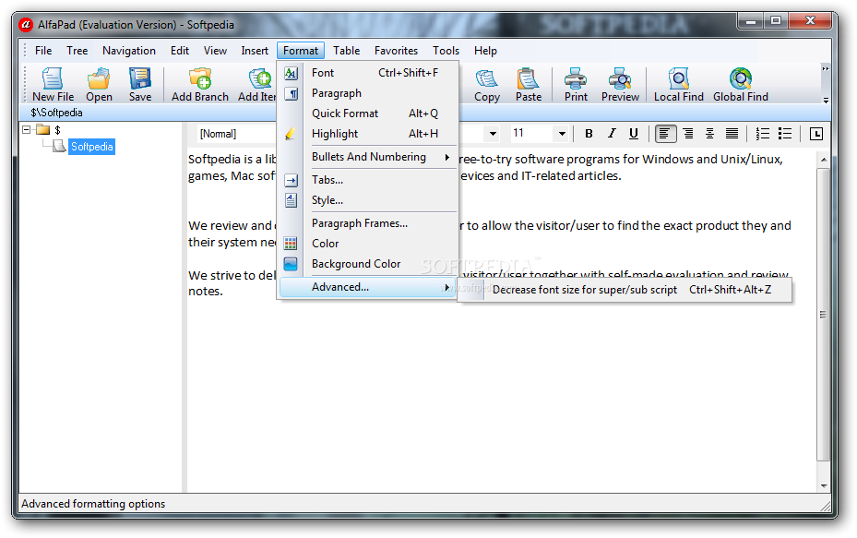Screen dimensions: 857x538
Task: Select the Softpedia tree item
Action: [92, 147]
